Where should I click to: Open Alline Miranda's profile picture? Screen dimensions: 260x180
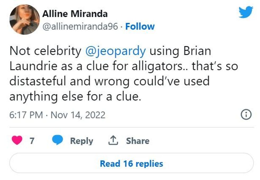[24, 19]
